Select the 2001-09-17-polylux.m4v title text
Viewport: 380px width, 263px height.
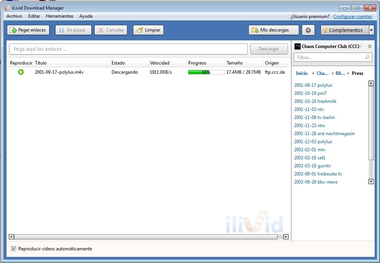[59, 72]
